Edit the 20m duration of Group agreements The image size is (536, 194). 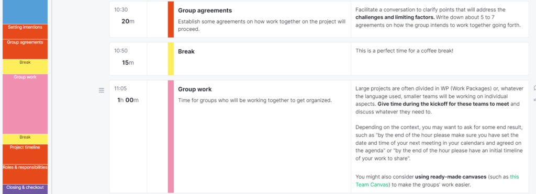pyautogui.click(x=128, y=21)
